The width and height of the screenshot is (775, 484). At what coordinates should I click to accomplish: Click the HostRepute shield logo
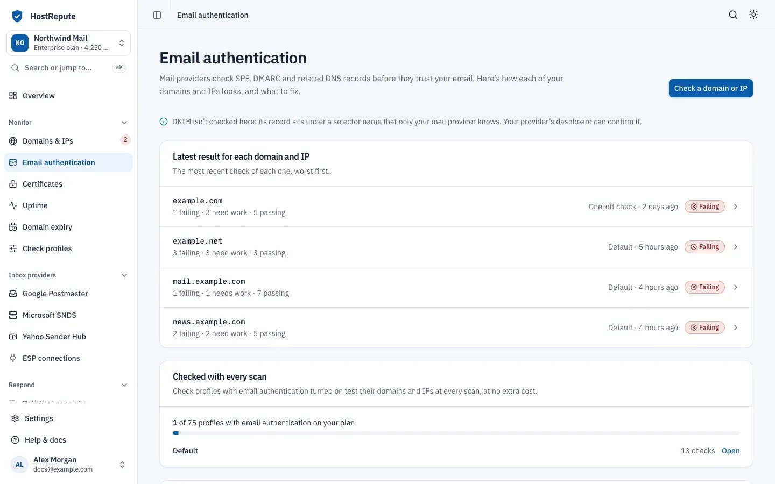pyautogui.click(x=17, y=16)
